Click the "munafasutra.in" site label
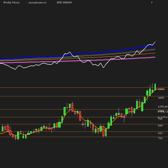Screen dimensions: 168x168 click(x=37, y=2)
